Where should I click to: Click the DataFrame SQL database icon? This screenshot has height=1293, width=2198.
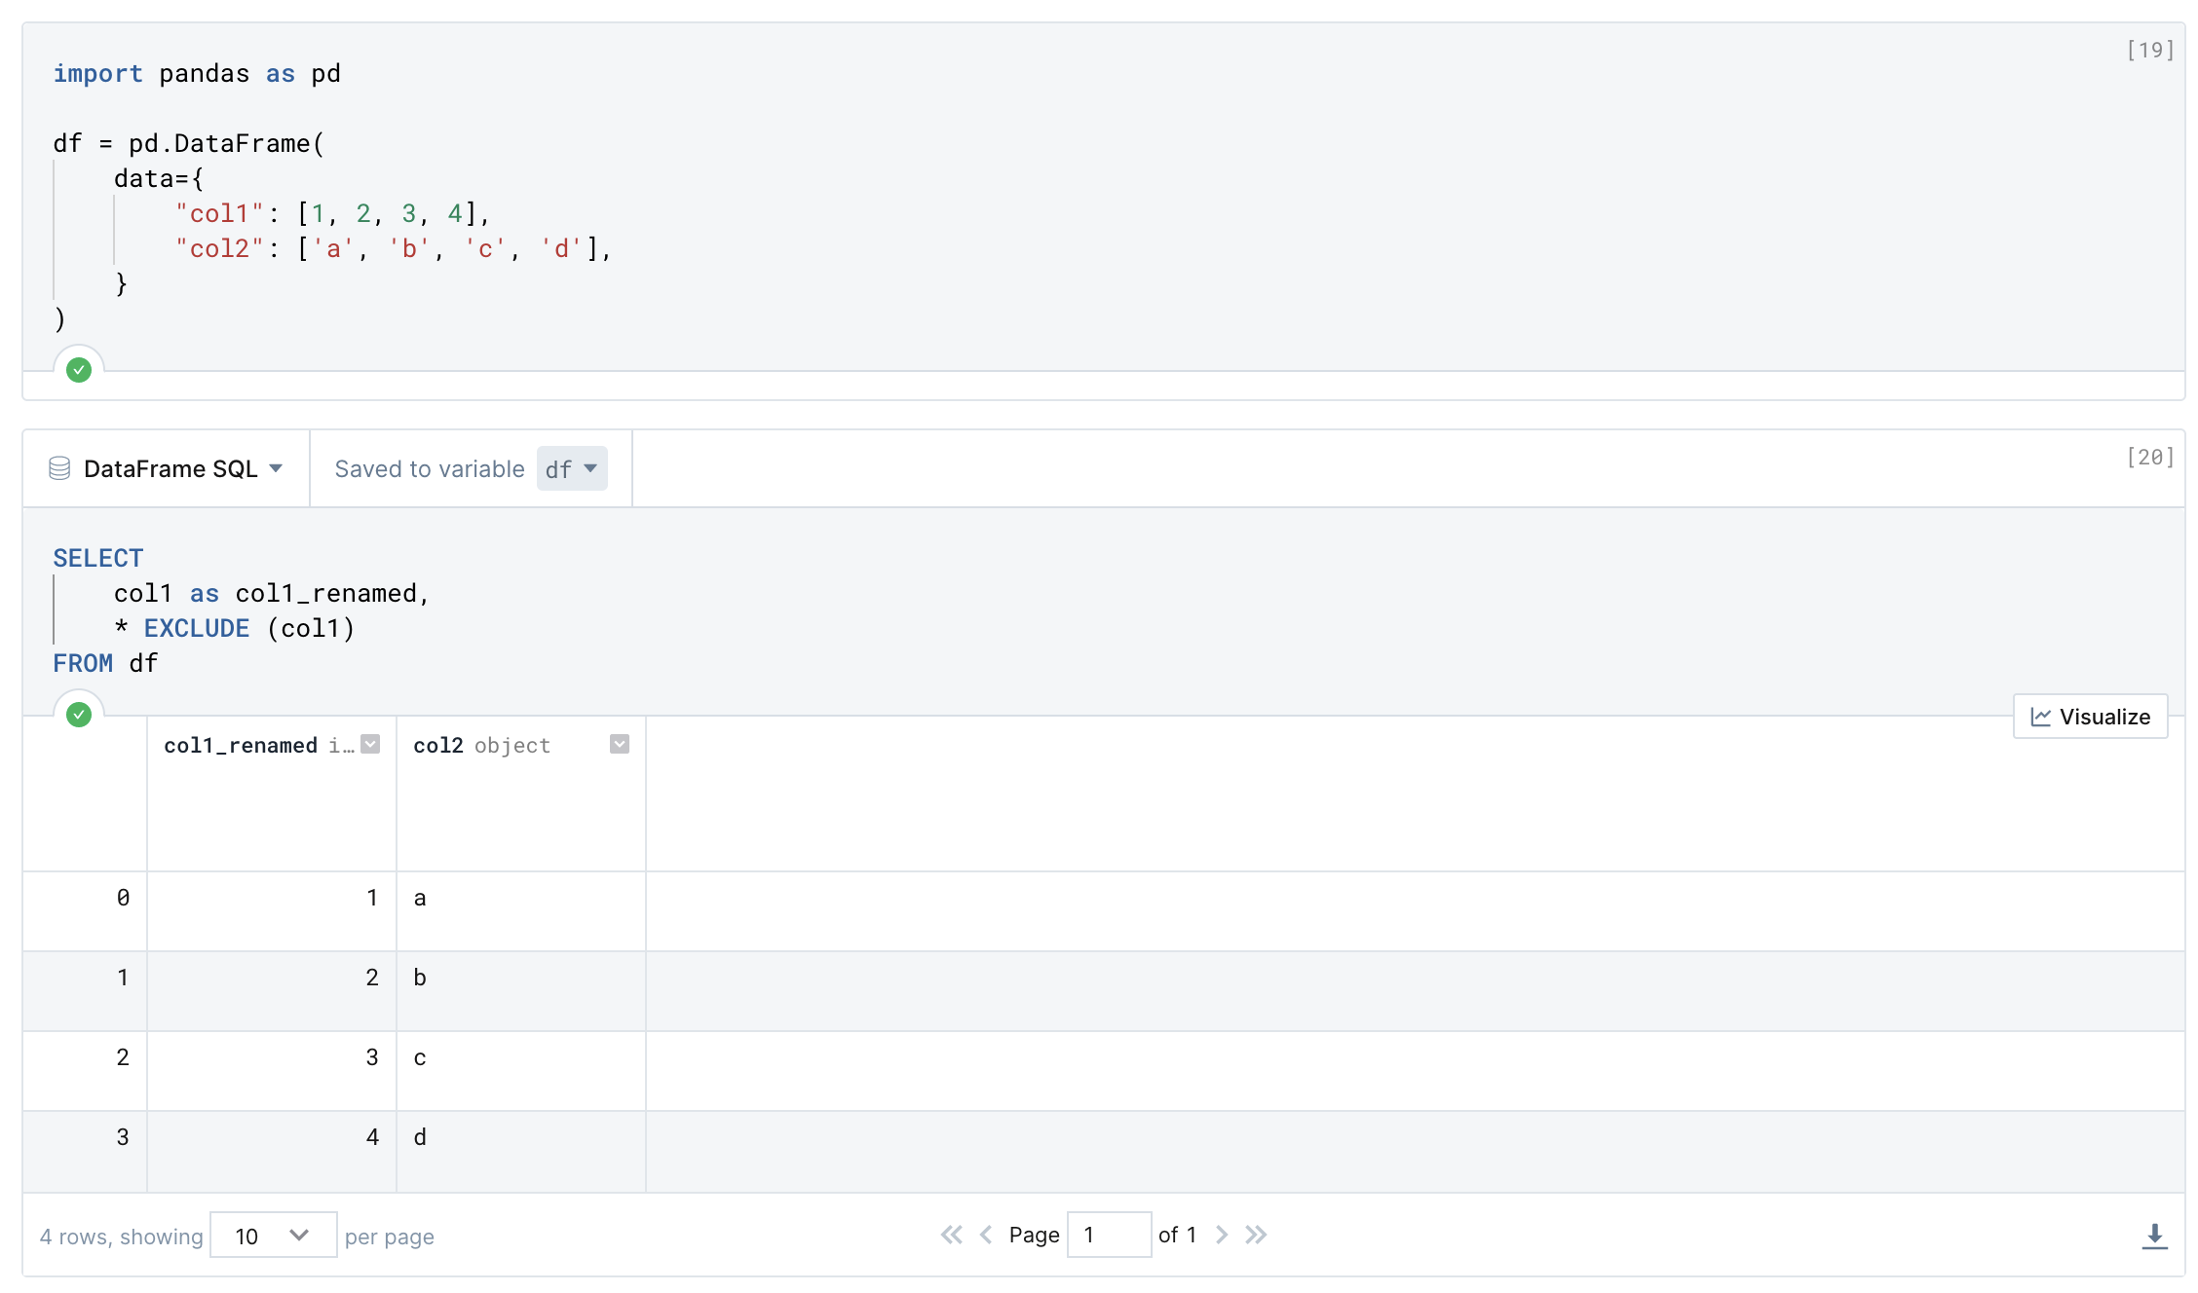click(59, 468)
